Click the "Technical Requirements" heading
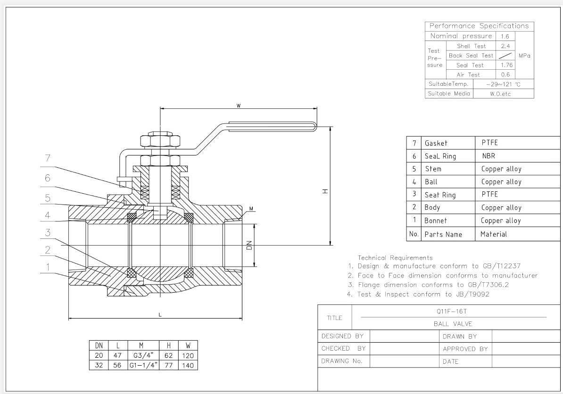The height and width of the screenshot is (394, 563). click(395, 258)
